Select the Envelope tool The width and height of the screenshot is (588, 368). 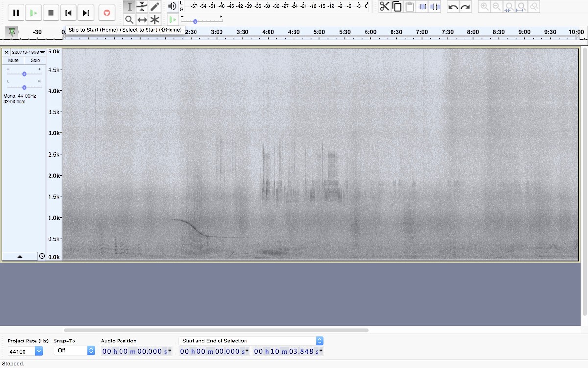coord(142,6)
